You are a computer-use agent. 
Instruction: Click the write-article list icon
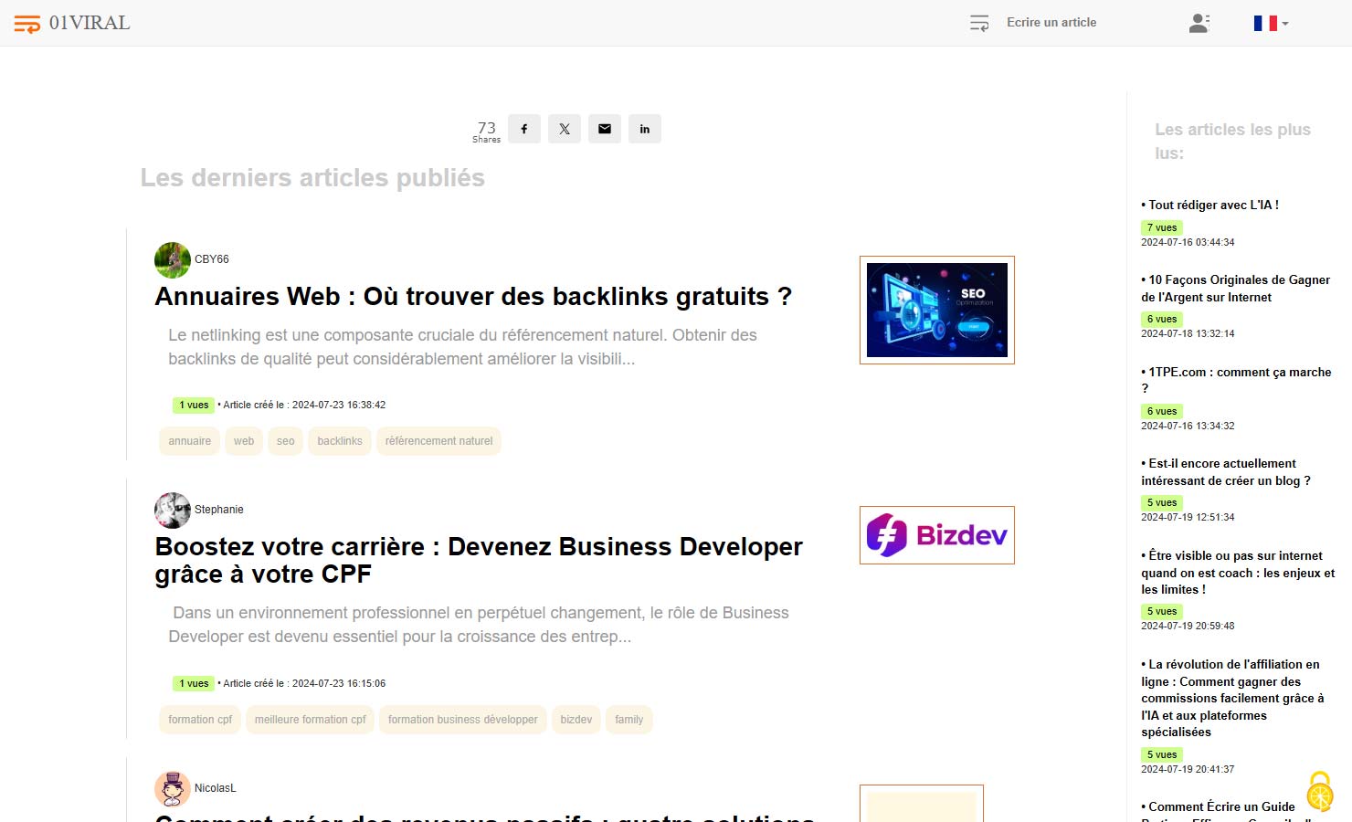pos(979,23)
